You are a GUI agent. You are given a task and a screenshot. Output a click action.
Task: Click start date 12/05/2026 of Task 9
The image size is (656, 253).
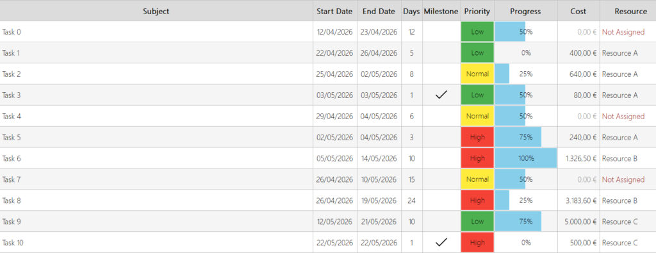[334, 222]
